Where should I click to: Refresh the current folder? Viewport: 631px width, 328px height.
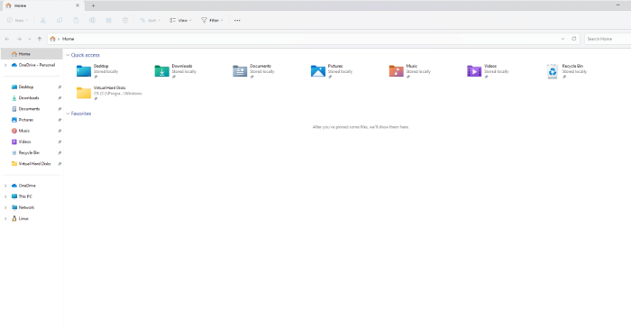[574, 39]
